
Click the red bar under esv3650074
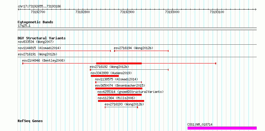[x=119, y=88]
